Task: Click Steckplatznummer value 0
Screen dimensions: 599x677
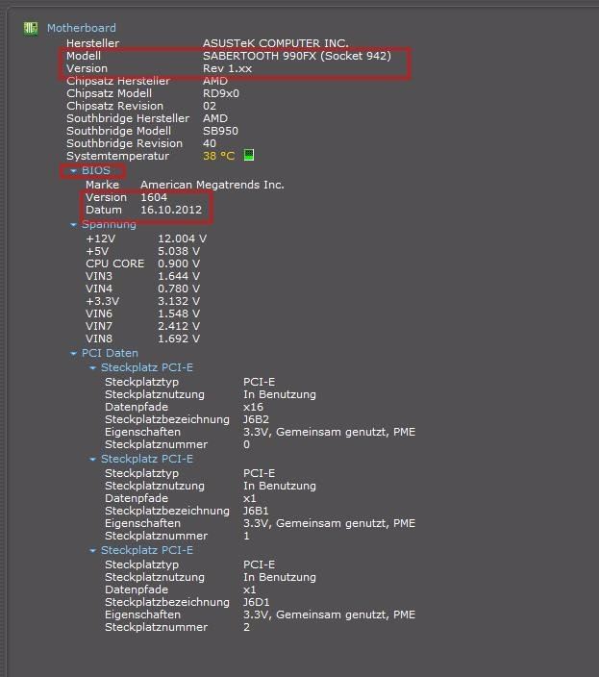Action: pos(246,444)
